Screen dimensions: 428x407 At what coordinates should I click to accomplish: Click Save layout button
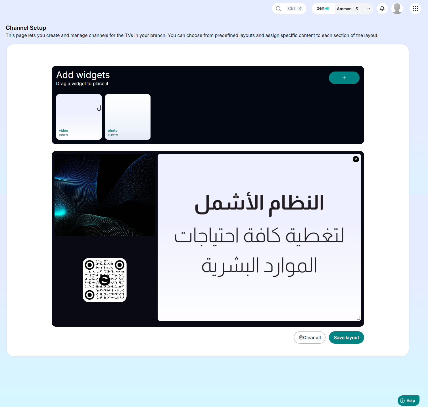pos(346,337)
